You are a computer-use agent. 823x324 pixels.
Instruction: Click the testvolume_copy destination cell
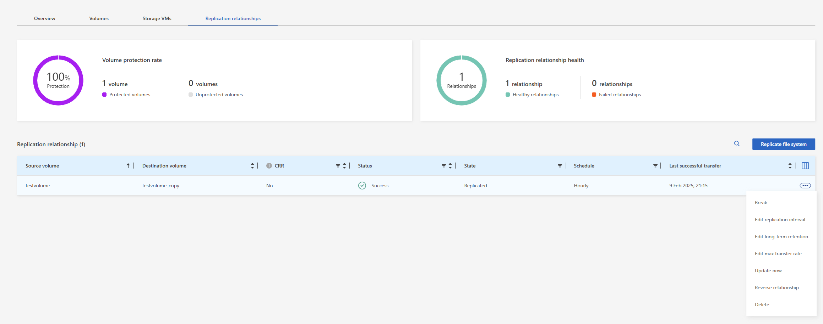pos(161,186)
